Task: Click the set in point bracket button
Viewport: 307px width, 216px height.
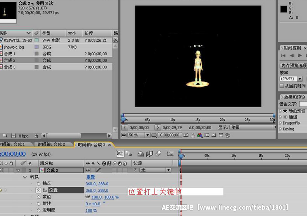Action: pyautogui.click(x=125, y=128)
